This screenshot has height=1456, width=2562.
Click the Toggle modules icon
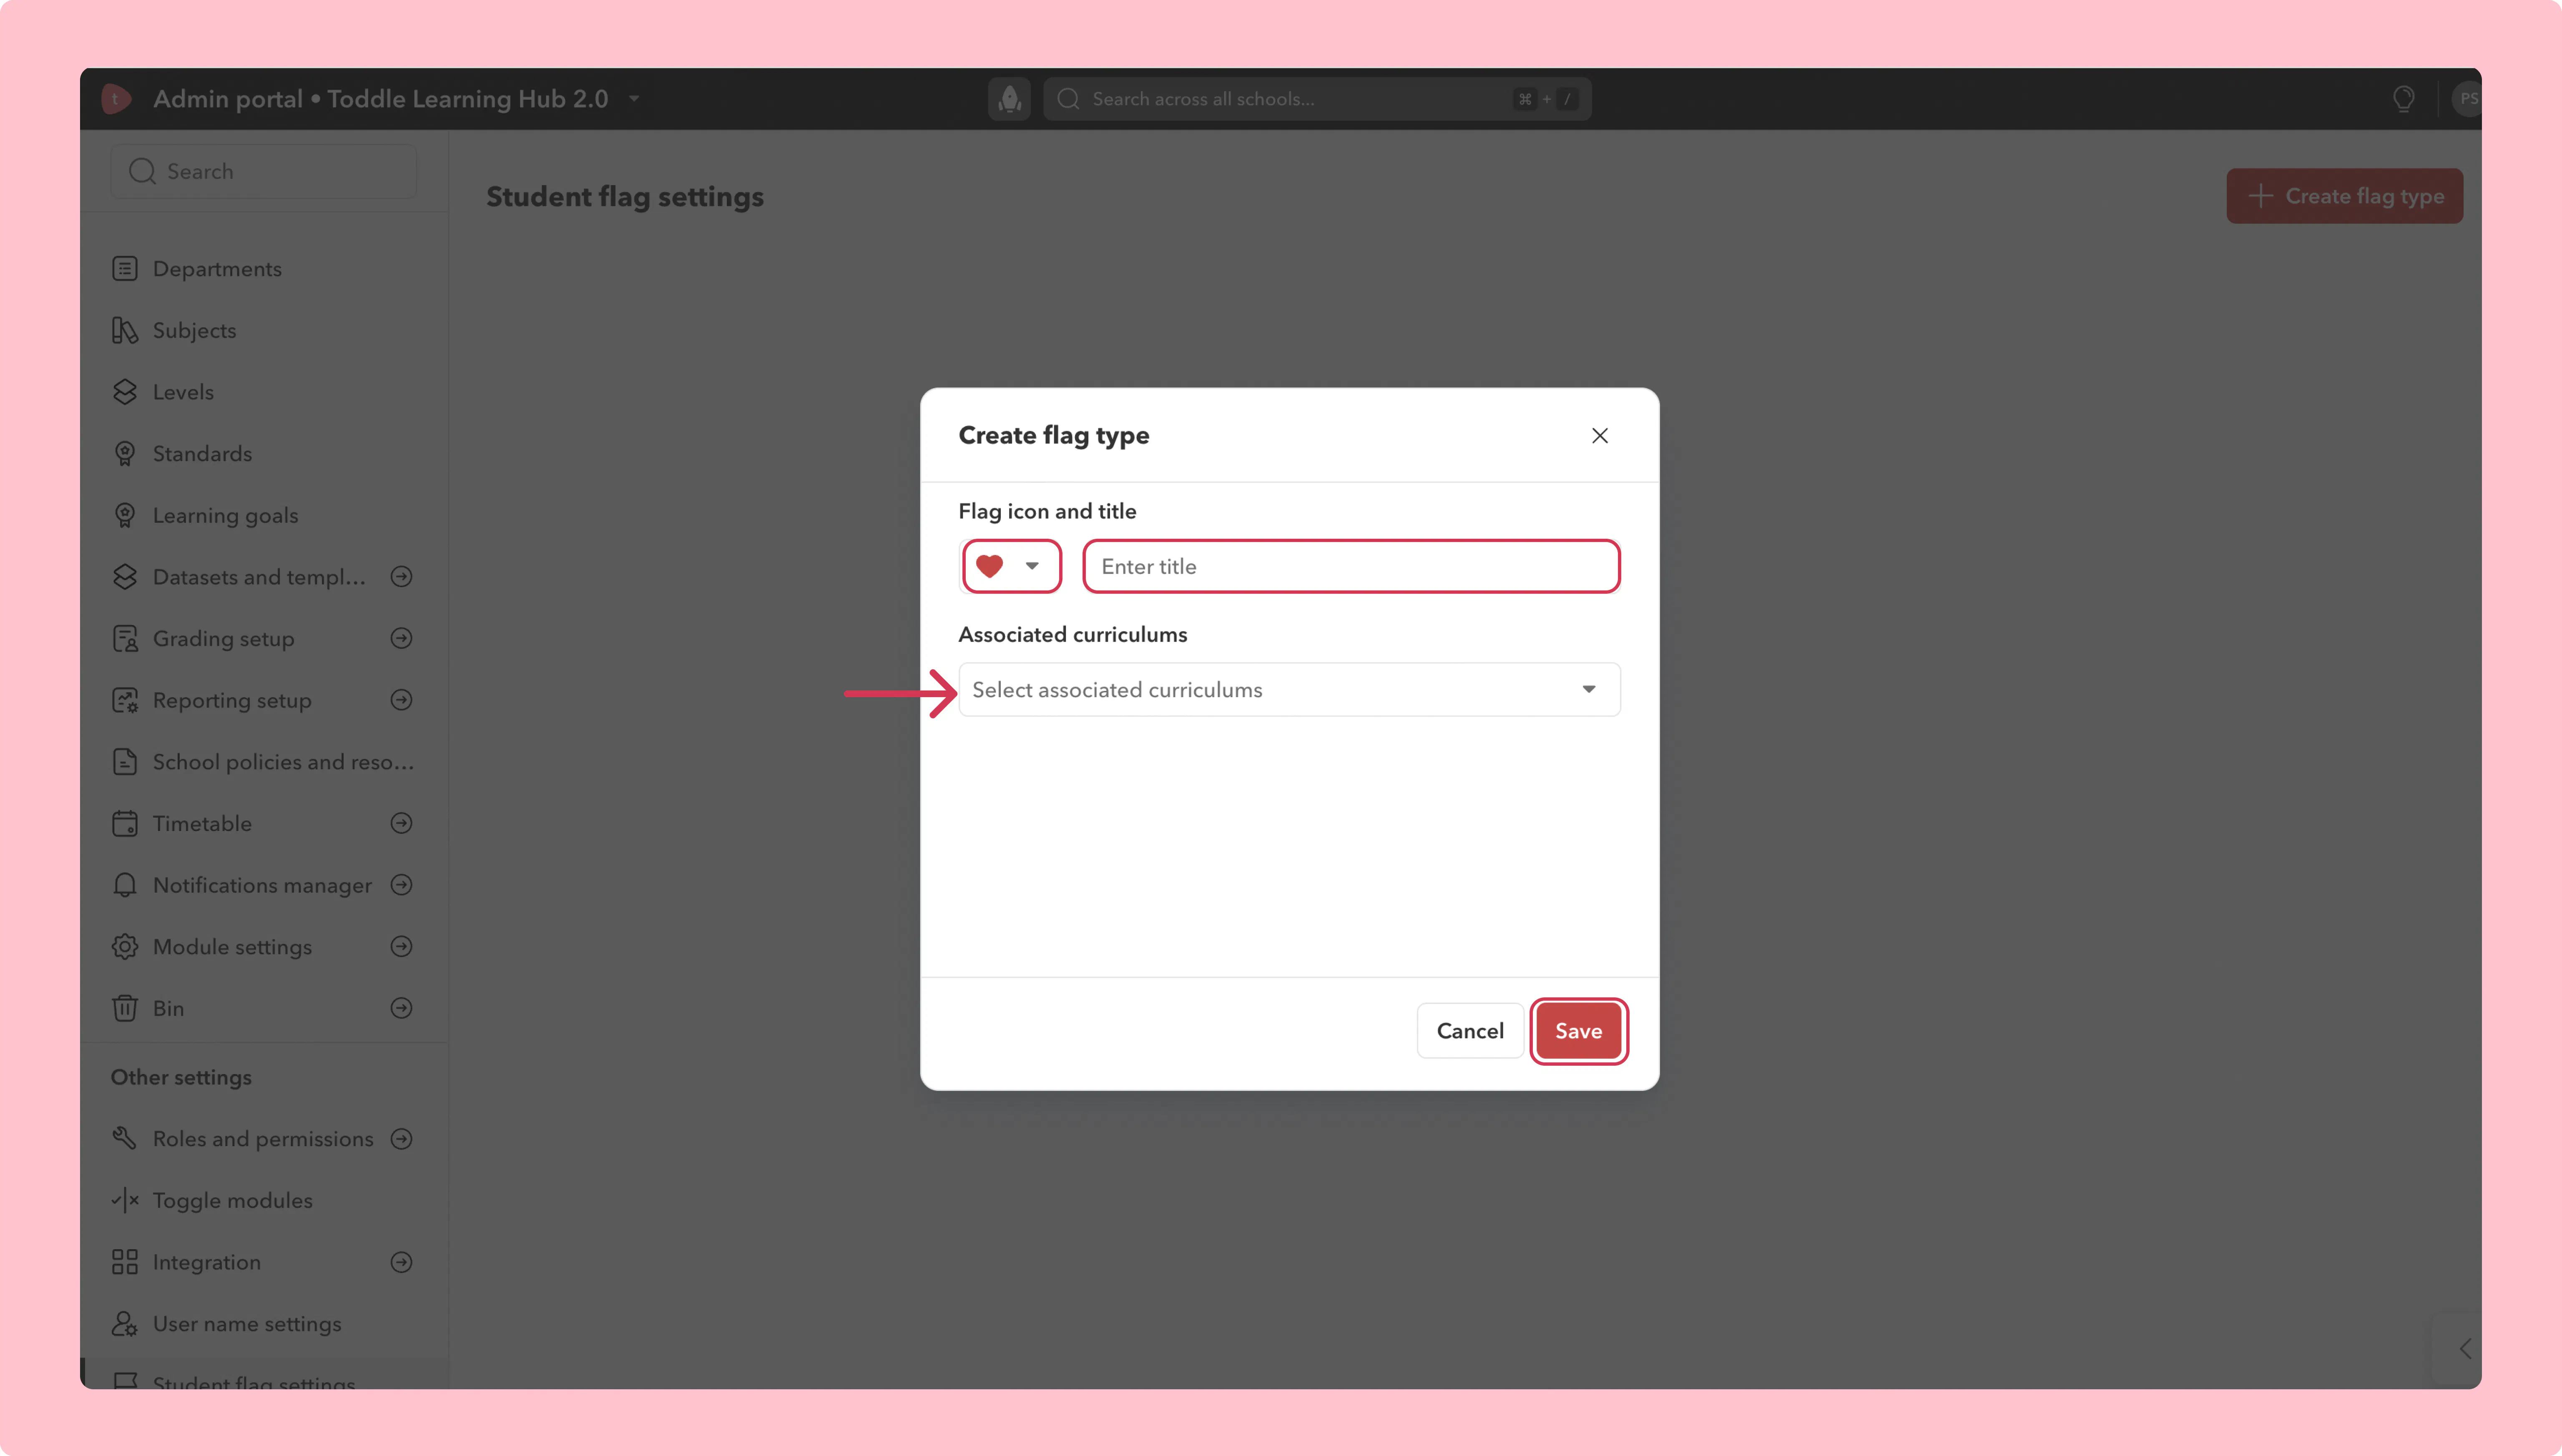125,1201
